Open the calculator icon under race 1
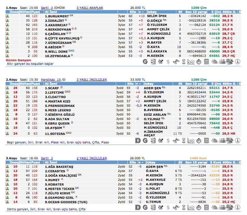247x215 pixels. coord(206,62)
